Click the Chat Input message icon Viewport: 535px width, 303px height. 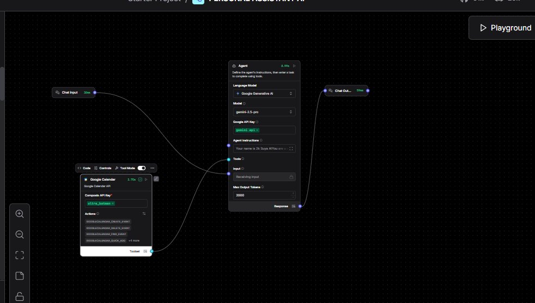pyautogui.click(x=57, y=92)
